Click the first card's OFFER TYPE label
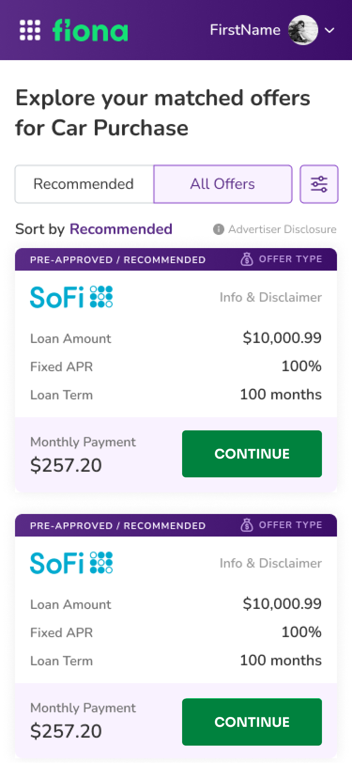The height and width of the screenshot is (763, 352). coord(291,259)
